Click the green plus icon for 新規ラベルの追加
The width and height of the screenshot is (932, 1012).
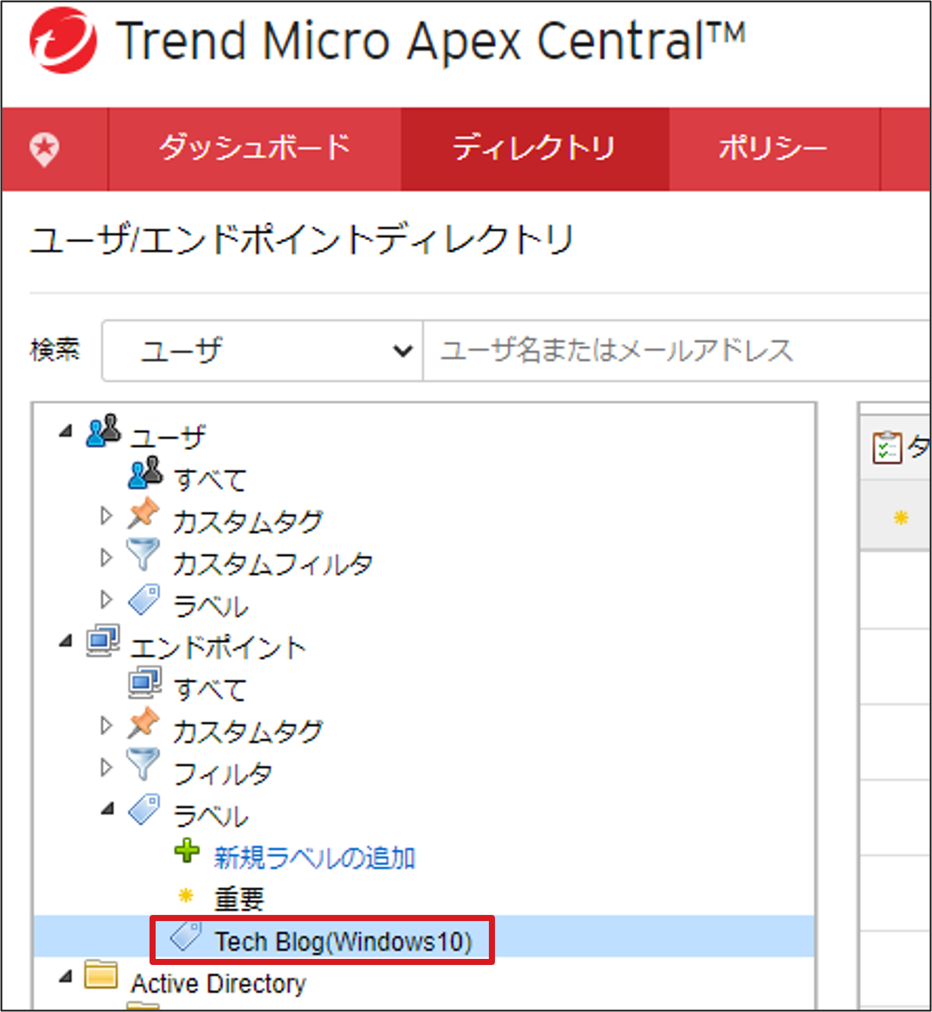[x=187, y=851]
